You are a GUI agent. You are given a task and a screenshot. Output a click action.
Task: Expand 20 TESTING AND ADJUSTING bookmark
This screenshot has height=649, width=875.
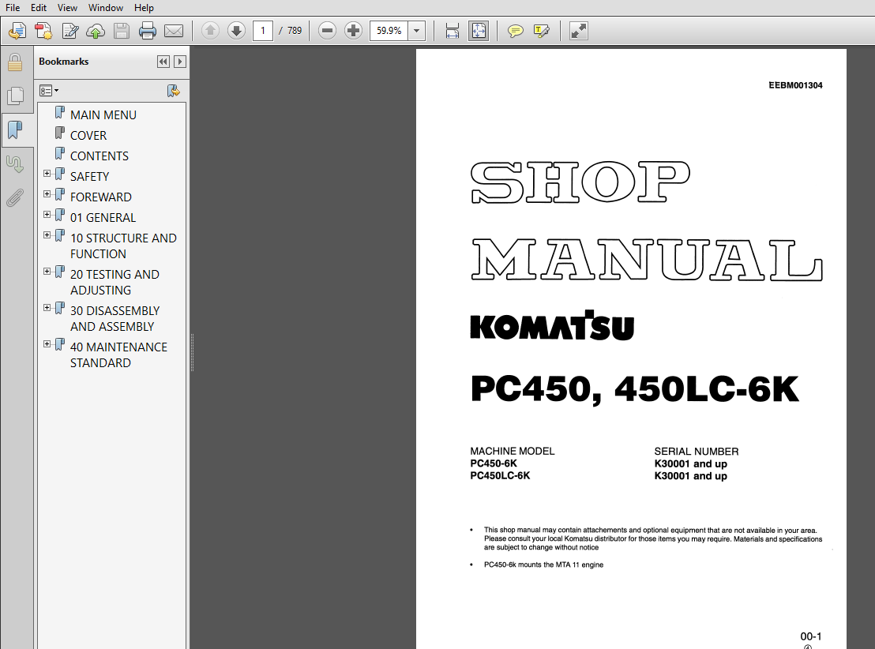click(47, 272)
